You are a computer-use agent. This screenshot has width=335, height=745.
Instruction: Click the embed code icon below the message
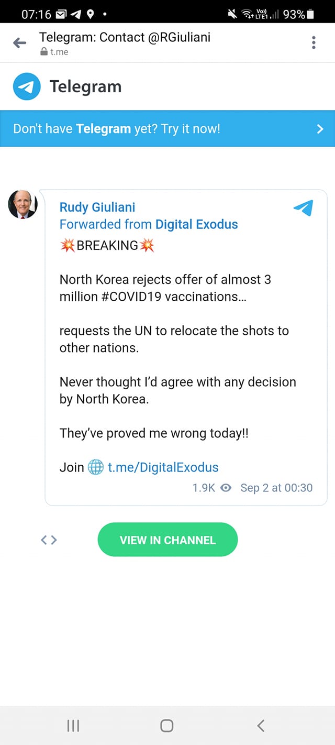[49, 539]
